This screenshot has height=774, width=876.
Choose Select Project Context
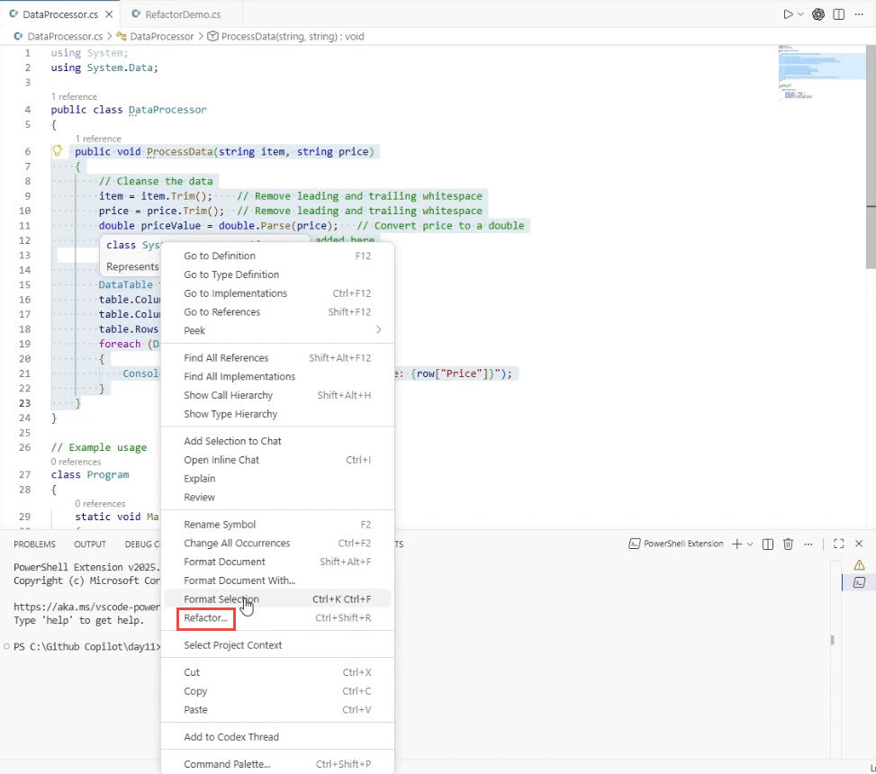tap(277, 645)
